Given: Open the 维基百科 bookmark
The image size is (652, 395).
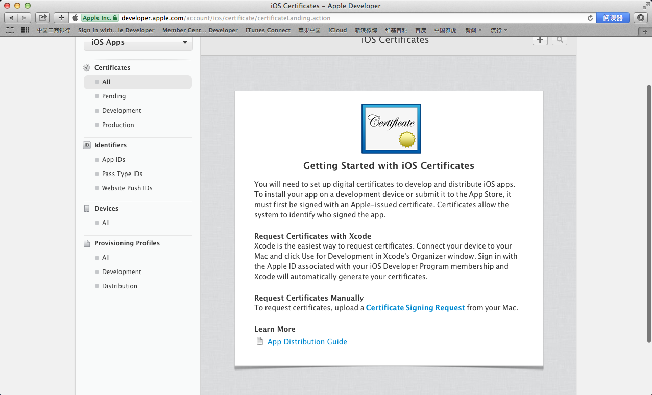Looking at the screenshot, I should point(396,30).
